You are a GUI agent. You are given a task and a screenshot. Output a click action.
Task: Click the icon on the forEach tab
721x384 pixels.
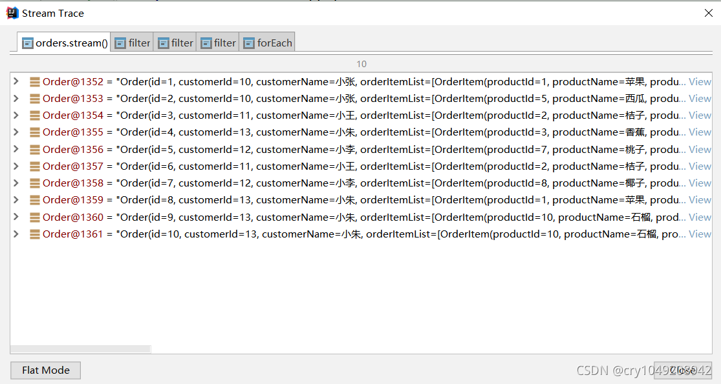[x=249, y=43]
